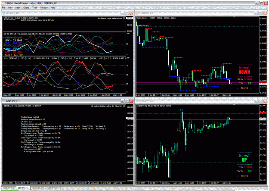
Task: Click the 'Trading Range method' text in GBPJPY chart
Action: click(x=30, y=117)
